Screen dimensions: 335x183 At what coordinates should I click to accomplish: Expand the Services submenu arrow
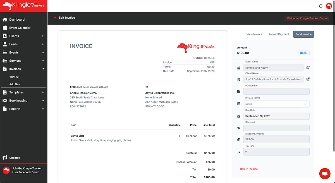43,61
